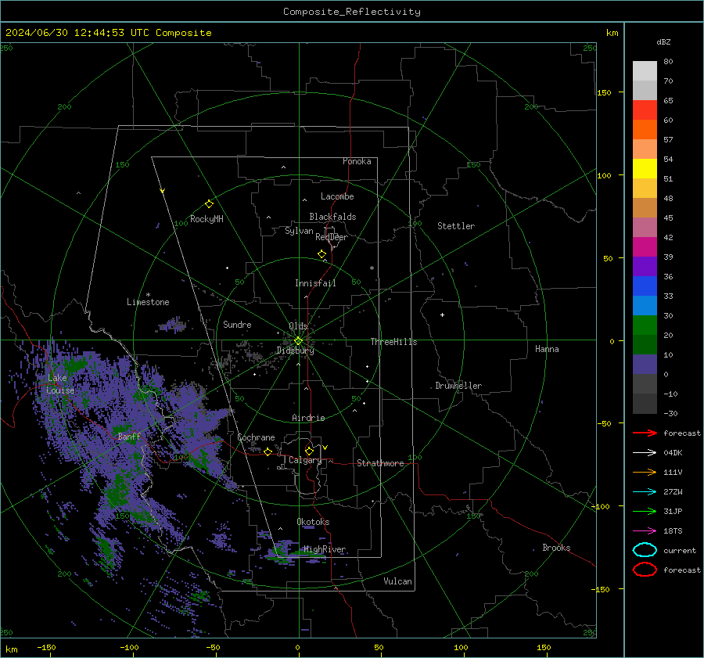This screenshot has width=704, height=658.
Task: Click the -100 tick on bottom km axis
Action: 129,647
